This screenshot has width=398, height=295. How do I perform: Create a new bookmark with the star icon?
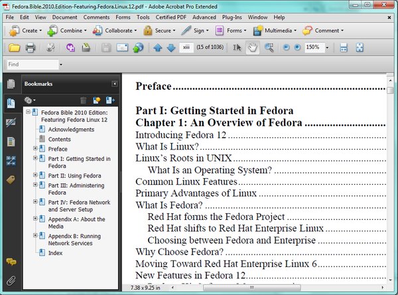(x=96, y=100)
